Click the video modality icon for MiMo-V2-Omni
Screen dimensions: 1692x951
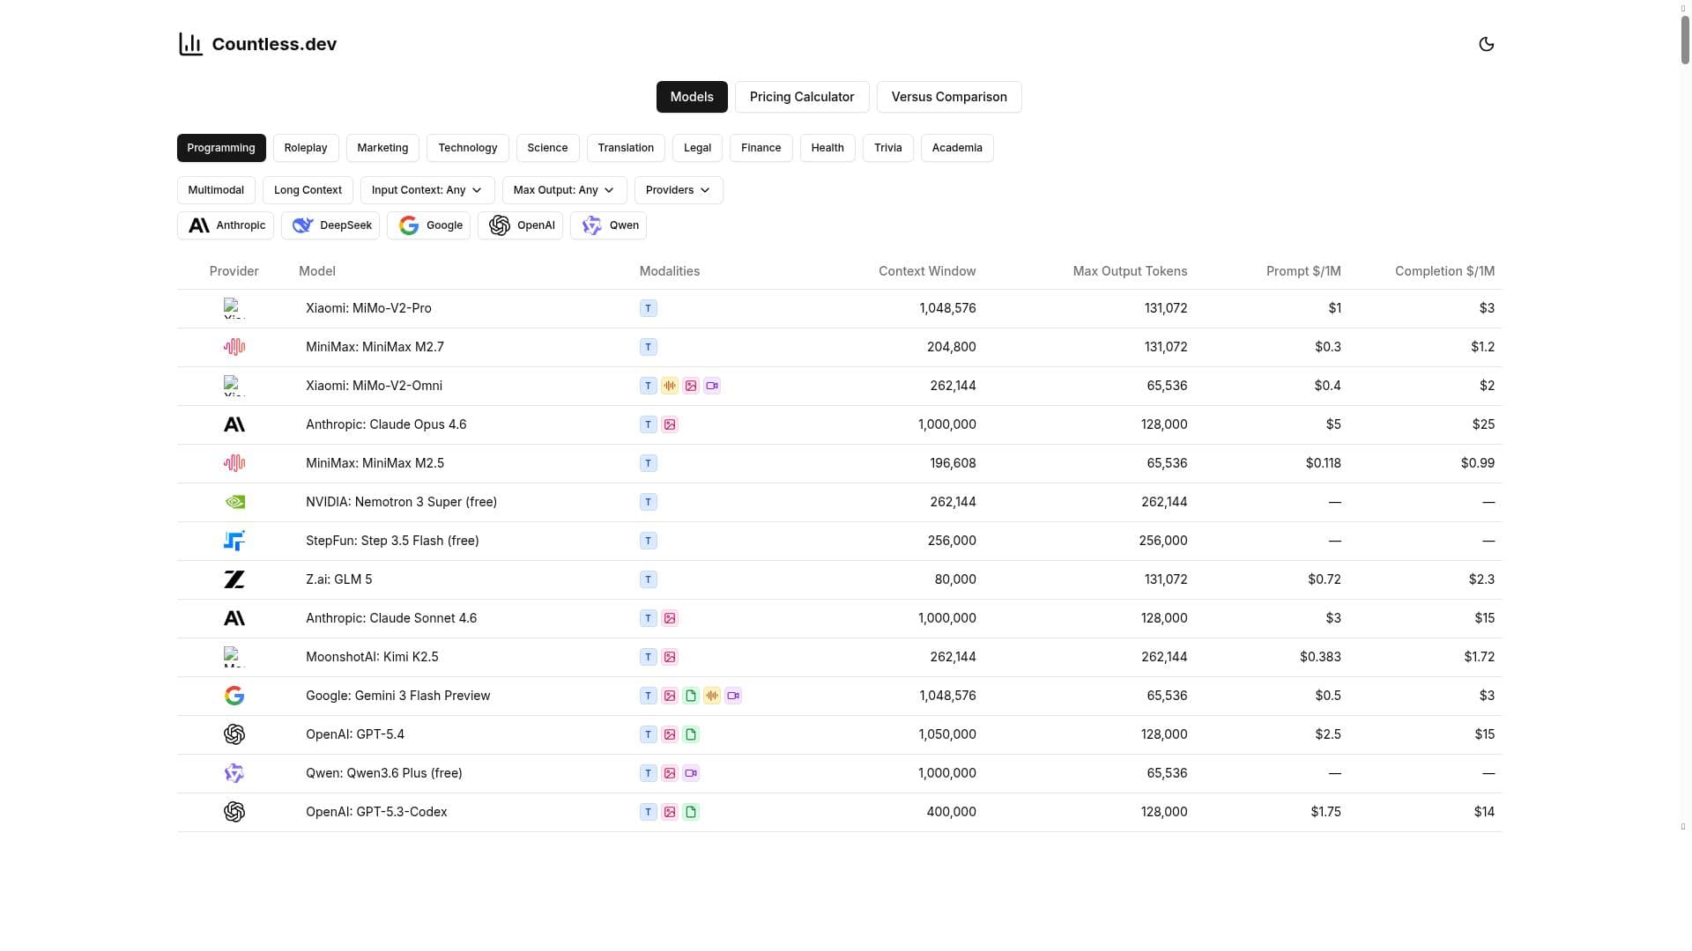click(x=712, y=386)
